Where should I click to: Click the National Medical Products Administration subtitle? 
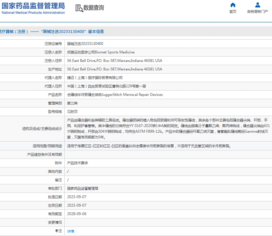pos(33,13)
